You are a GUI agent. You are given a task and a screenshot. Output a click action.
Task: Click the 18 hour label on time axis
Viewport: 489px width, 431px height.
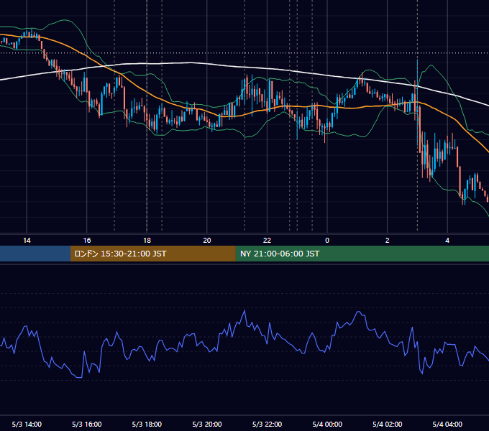[x=147, y=241]
